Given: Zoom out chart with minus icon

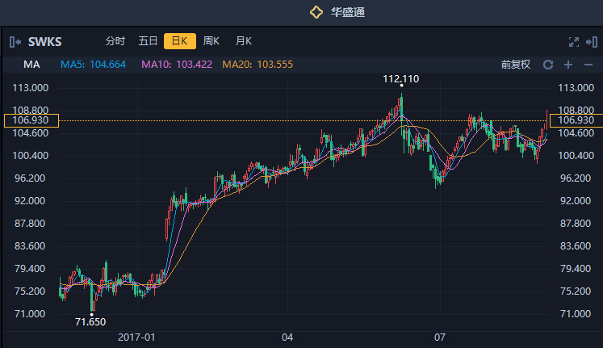Looking at the screenshot, I should pos(588,65).
